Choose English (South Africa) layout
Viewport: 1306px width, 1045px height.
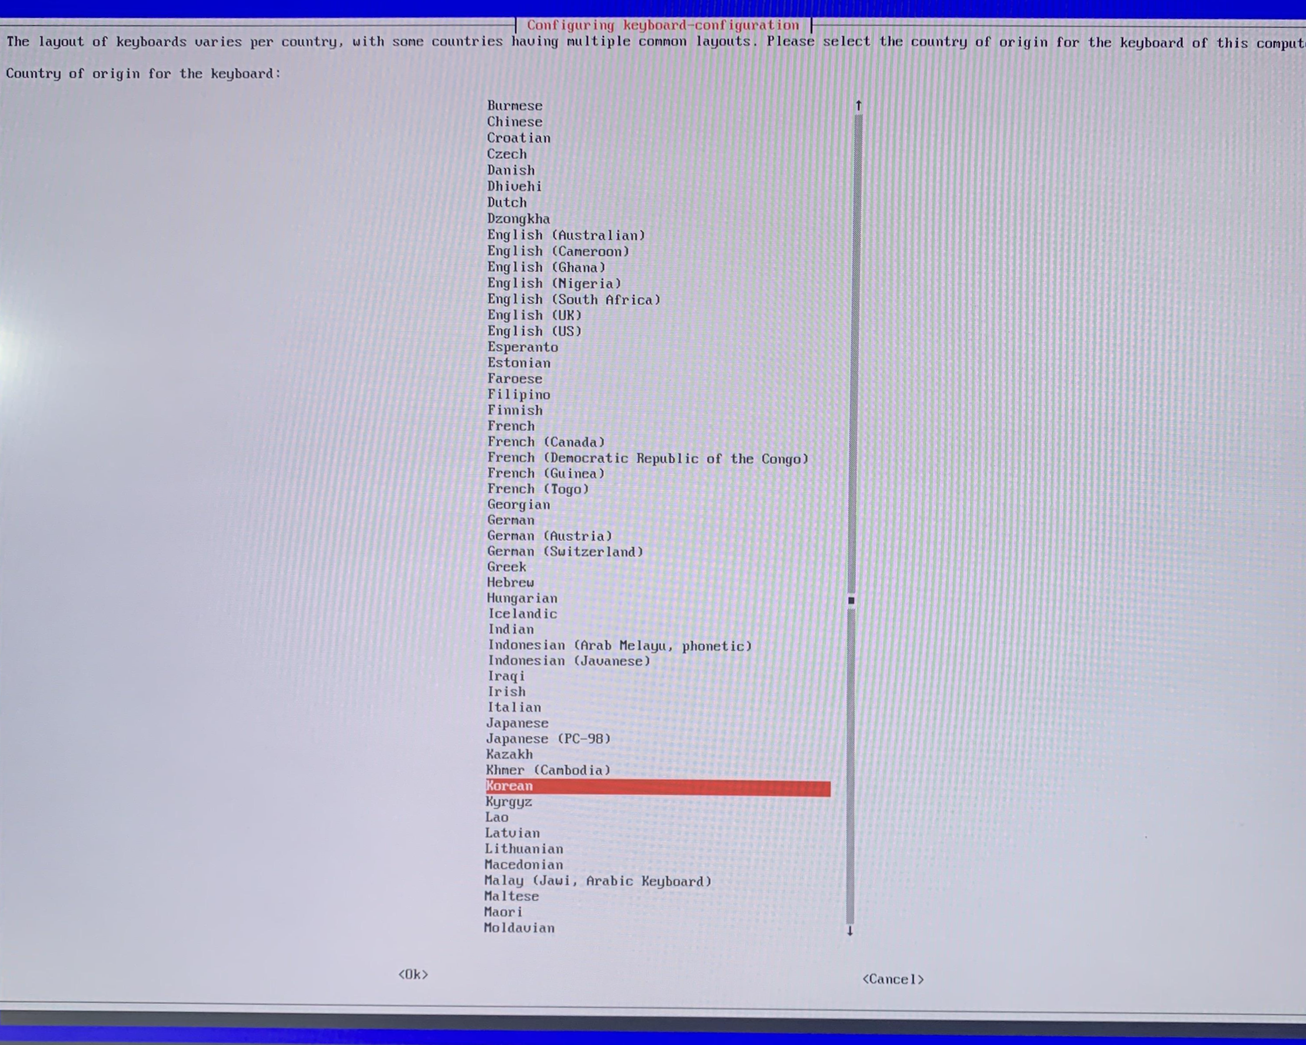point(573,299)
